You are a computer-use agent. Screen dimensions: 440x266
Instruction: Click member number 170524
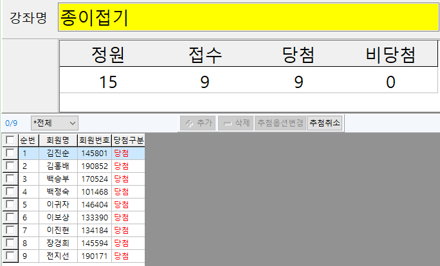coord(95,179)
